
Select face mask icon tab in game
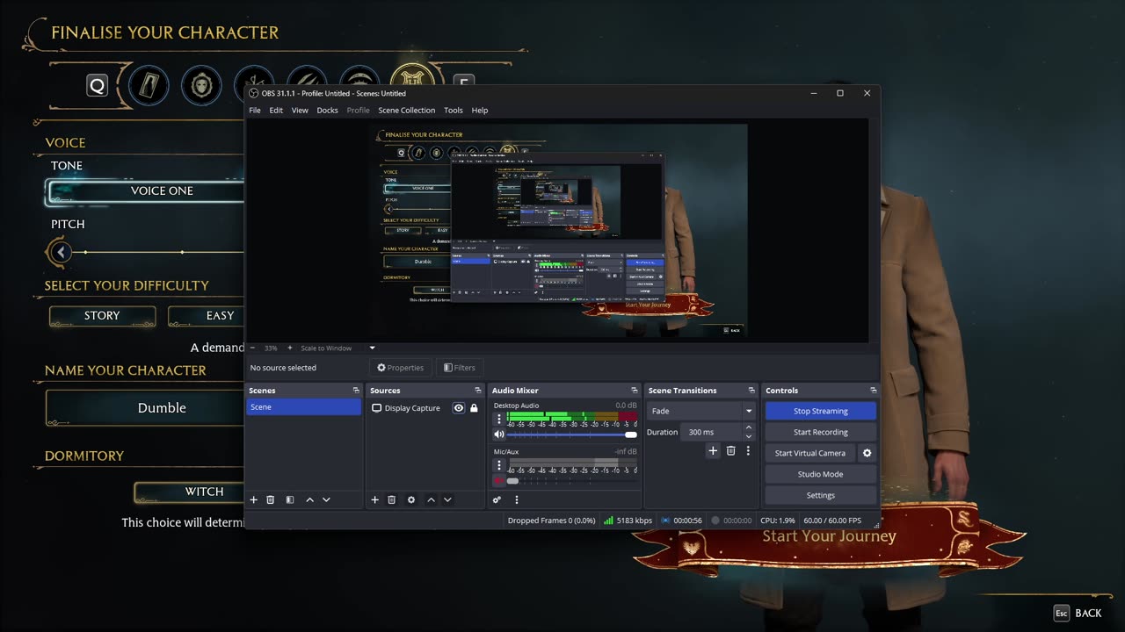point(201,85)
